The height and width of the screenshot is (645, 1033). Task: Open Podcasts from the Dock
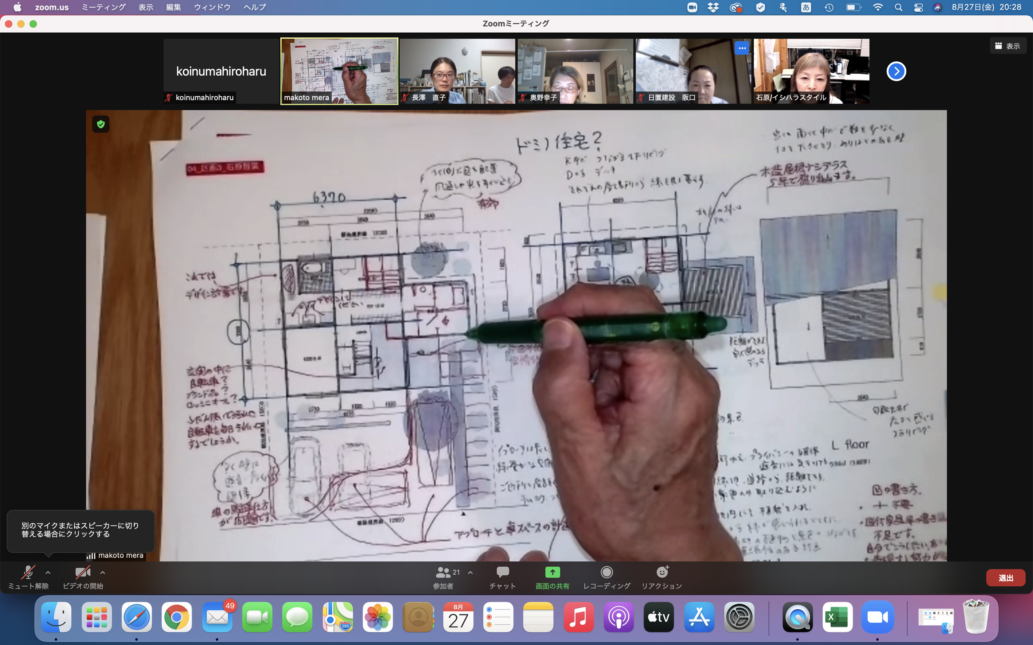(619, 617)
